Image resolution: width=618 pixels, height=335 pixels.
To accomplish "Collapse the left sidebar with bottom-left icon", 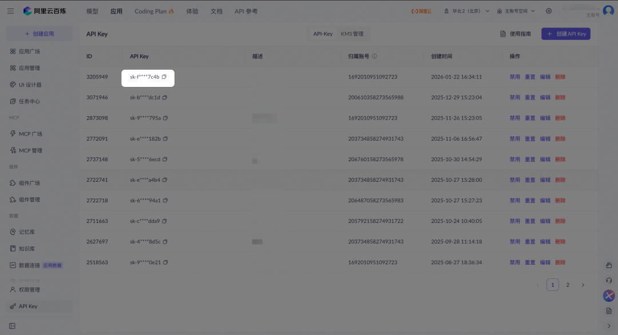I will coord(12,326).
